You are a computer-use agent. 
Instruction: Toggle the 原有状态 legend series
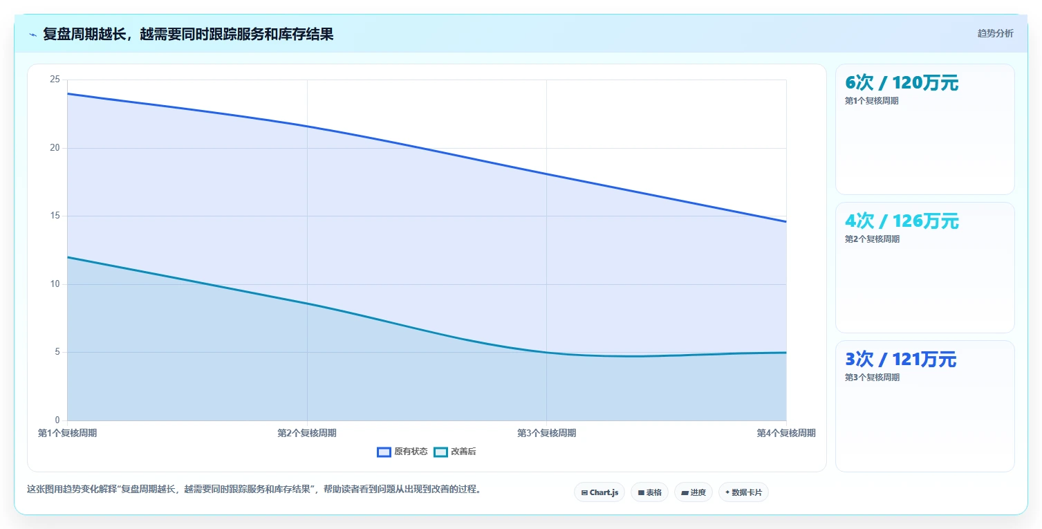(402, 452)
